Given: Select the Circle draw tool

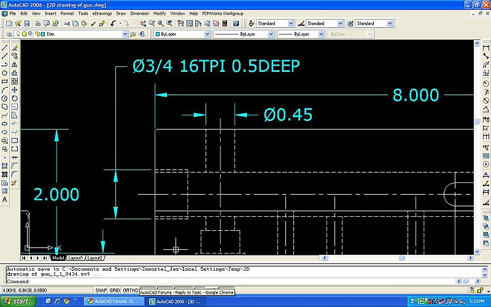Looking at the screenshot, I should pyautogui.click(x=5, y=98).
